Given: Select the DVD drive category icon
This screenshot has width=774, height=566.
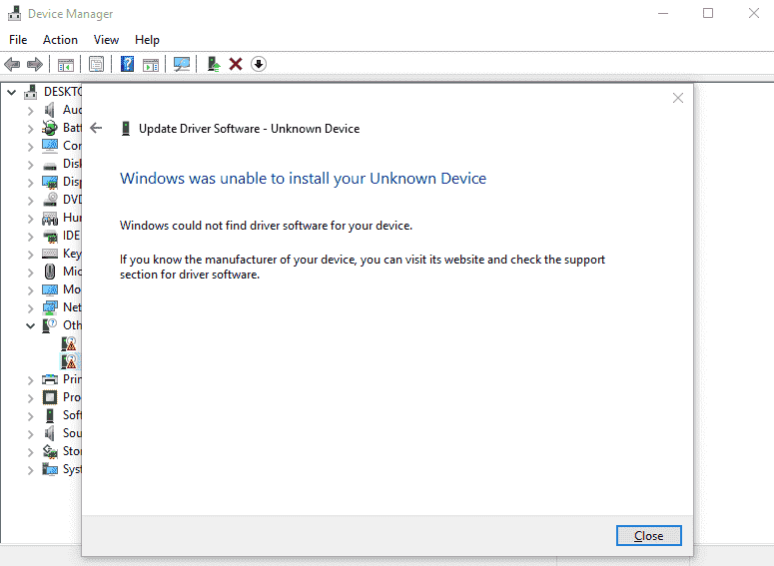Looking at the screenshot, I should pos(50,200).
